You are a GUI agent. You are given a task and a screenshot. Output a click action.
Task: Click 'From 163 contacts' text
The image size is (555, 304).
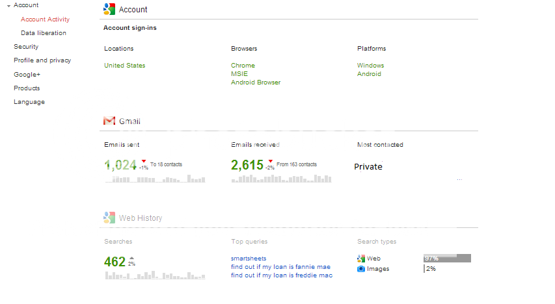(297, 164)
